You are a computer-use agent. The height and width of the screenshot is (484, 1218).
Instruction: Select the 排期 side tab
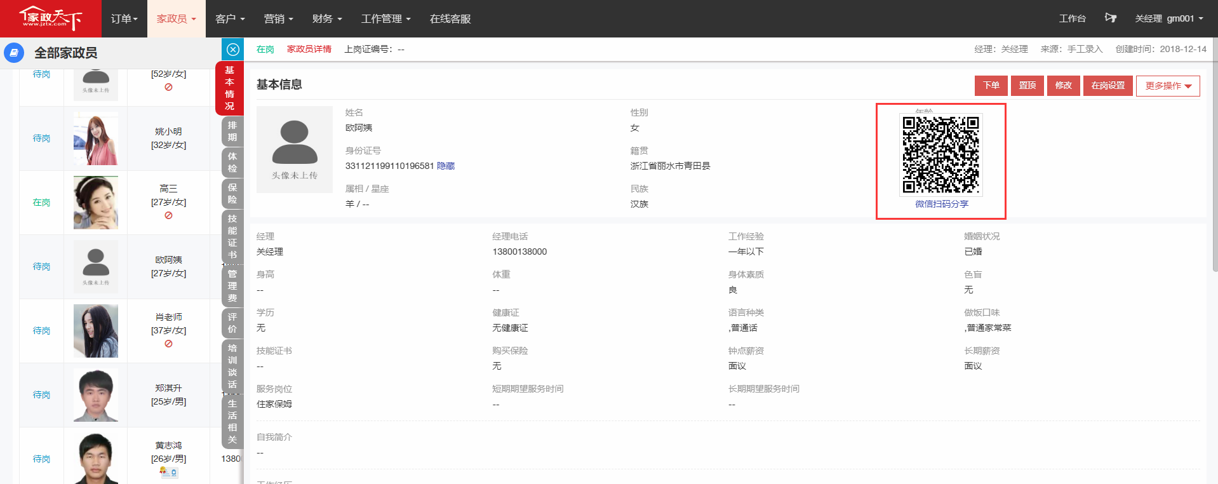(x=232, y=131)
